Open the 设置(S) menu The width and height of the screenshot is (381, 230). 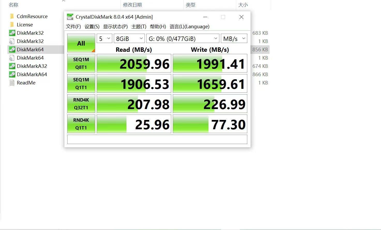(x=92, y=26)
